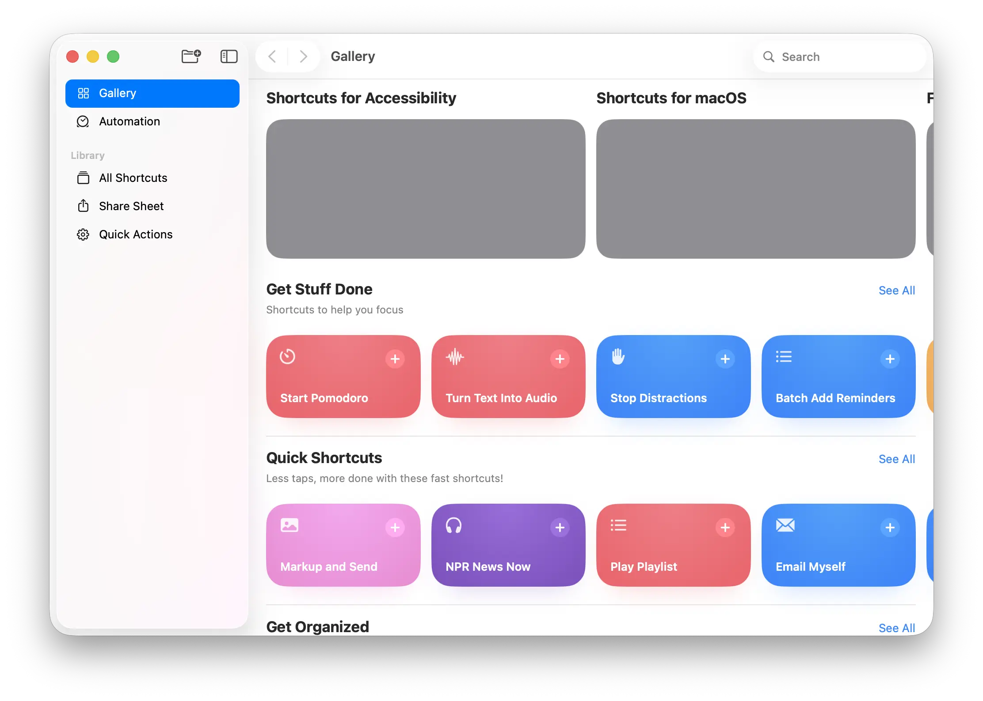Viewport: 983px width, 701px height.
Task: Click the Share Sheet share icon
Action: 83,206
